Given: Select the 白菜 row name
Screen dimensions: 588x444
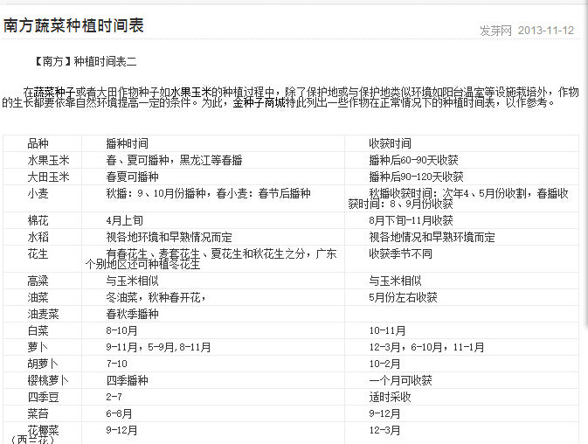Looking at the screenshot, I should pyautogui.click(x=38, y=330).
